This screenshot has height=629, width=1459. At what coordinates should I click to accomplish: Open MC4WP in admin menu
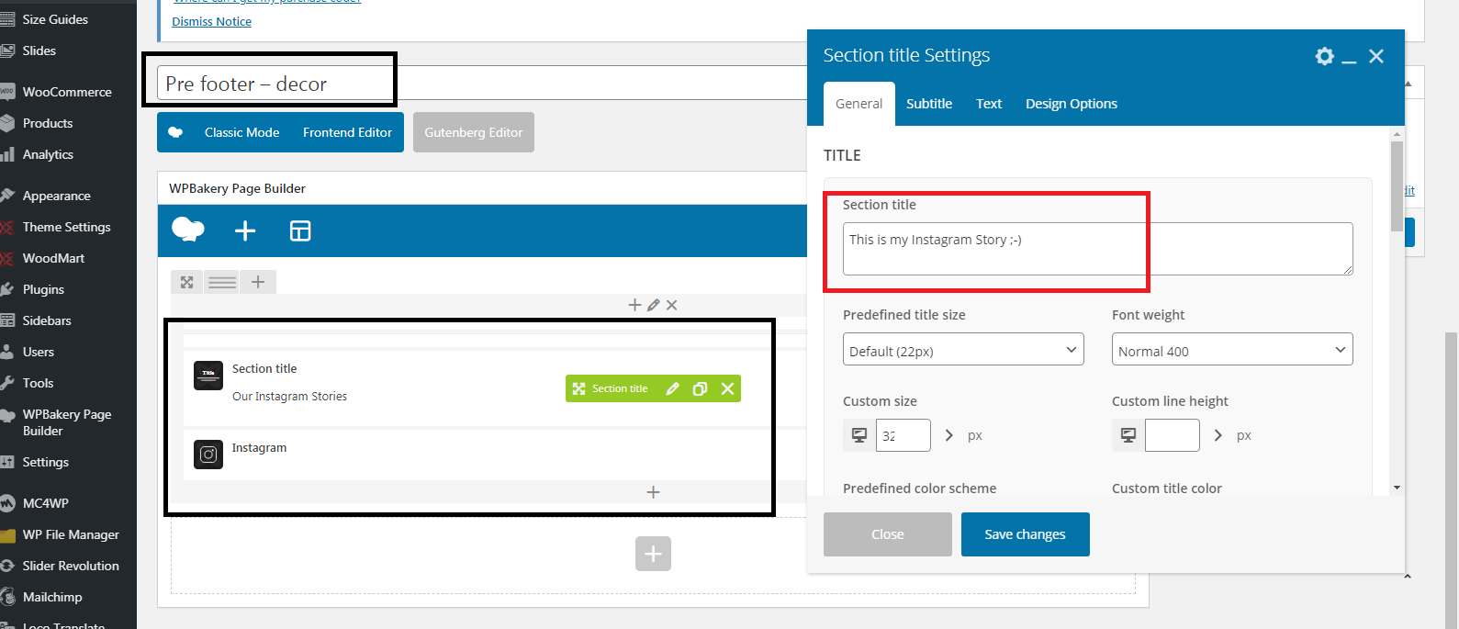[x=46, y=503]
